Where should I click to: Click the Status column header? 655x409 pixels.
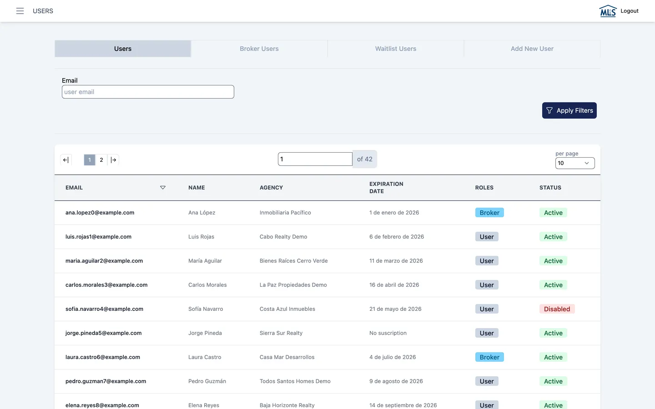click(550, 188)
